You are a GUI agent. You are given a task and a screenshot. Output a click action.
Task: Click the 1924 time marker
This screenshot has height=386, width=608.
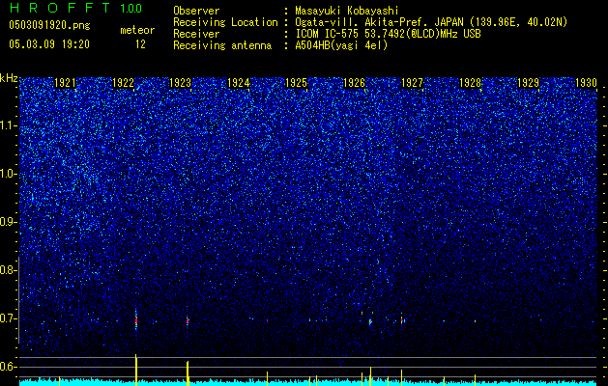pyautogui.click(x=238, y=83)
